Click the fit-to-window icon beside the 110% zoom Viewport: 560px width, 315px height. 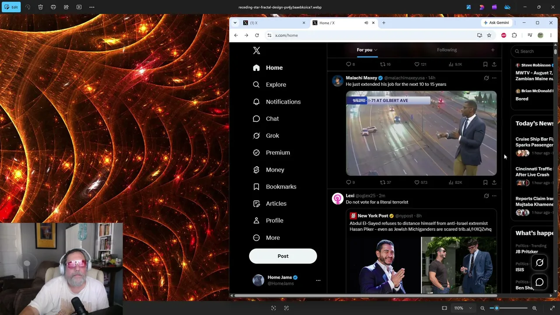[x=444, y=308]
